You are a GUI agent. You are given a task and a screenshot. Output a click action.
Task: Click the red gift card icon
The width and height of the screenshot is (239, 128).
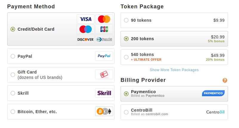104,74
